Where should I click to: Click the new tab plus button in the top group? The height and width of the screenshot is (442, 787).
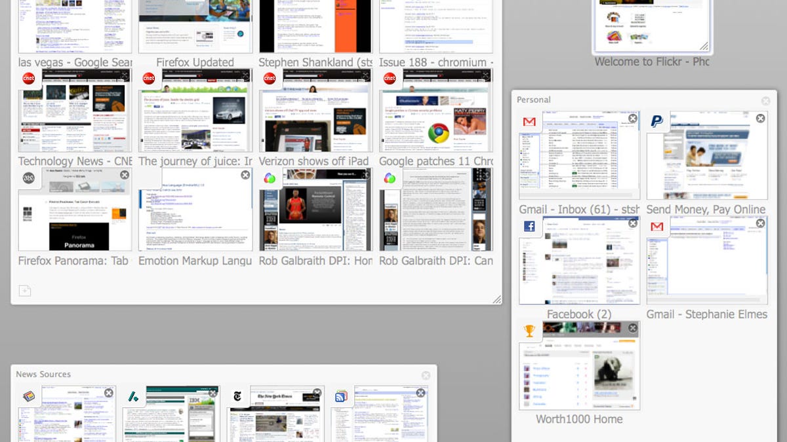[24, 290]
